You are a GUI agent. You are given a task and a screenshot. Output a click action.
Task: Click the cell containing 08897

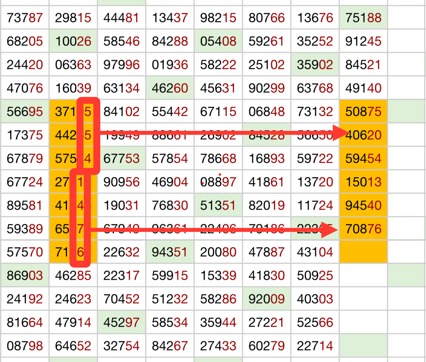(218, 182)
